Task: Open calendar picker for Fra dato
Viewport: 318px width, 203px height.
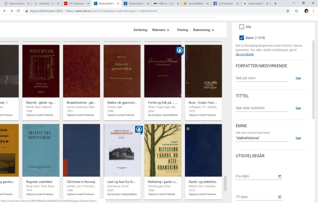Action: [x=279, y=176]
